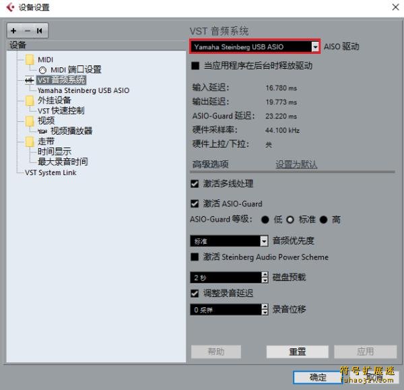Click the 44.100 kHz sample rate value
This screenshot has height=390, width=404.
click(282, 131)
